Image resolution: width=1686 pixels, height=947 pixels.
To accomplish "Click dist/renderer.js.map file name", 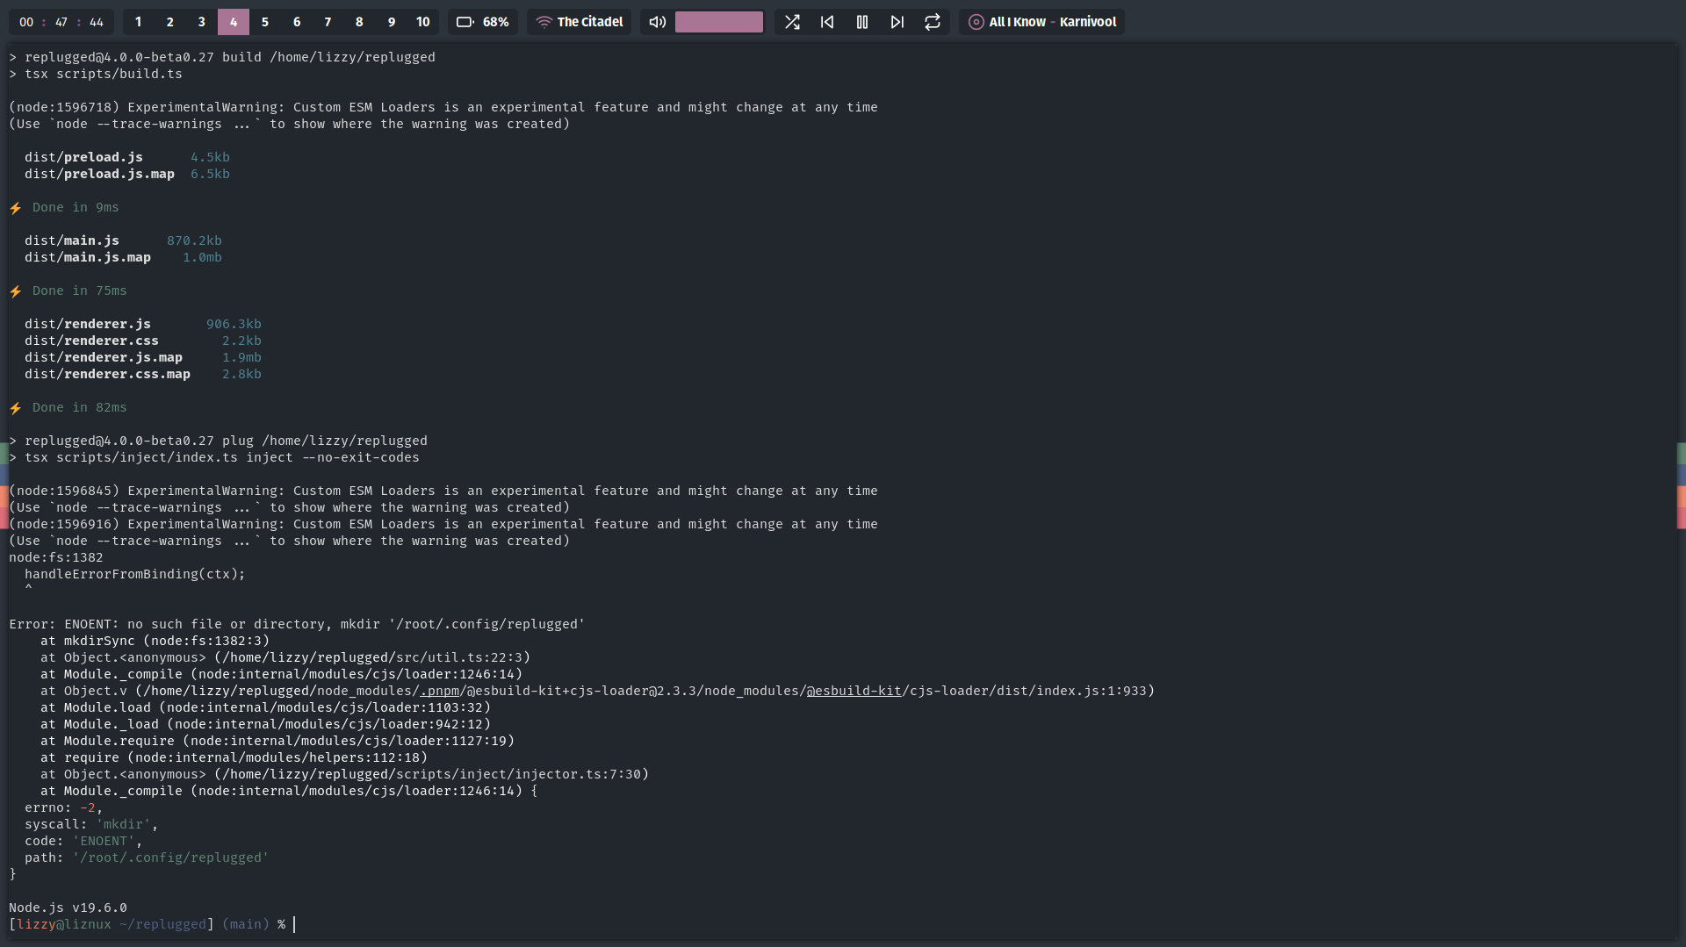I will pyautogui.click(x=104, y=357).
